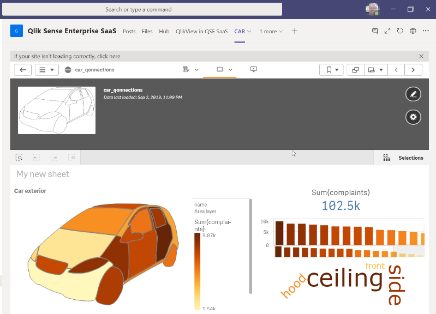This screenshot has width=436, height=314.
Task: Click the Teams search command box
Action: (142, 9)
